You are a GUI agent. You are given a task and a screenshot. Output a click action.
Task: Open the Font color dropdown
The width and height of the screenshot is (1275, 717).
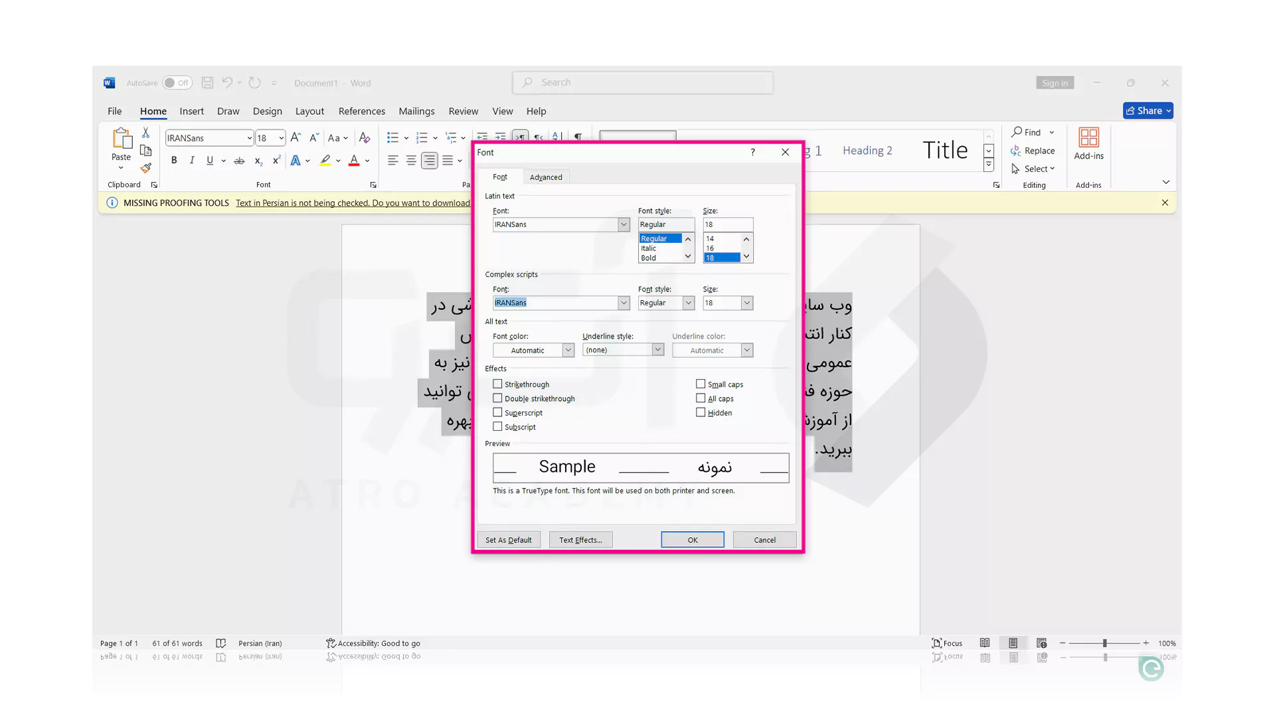coord(568,350)
